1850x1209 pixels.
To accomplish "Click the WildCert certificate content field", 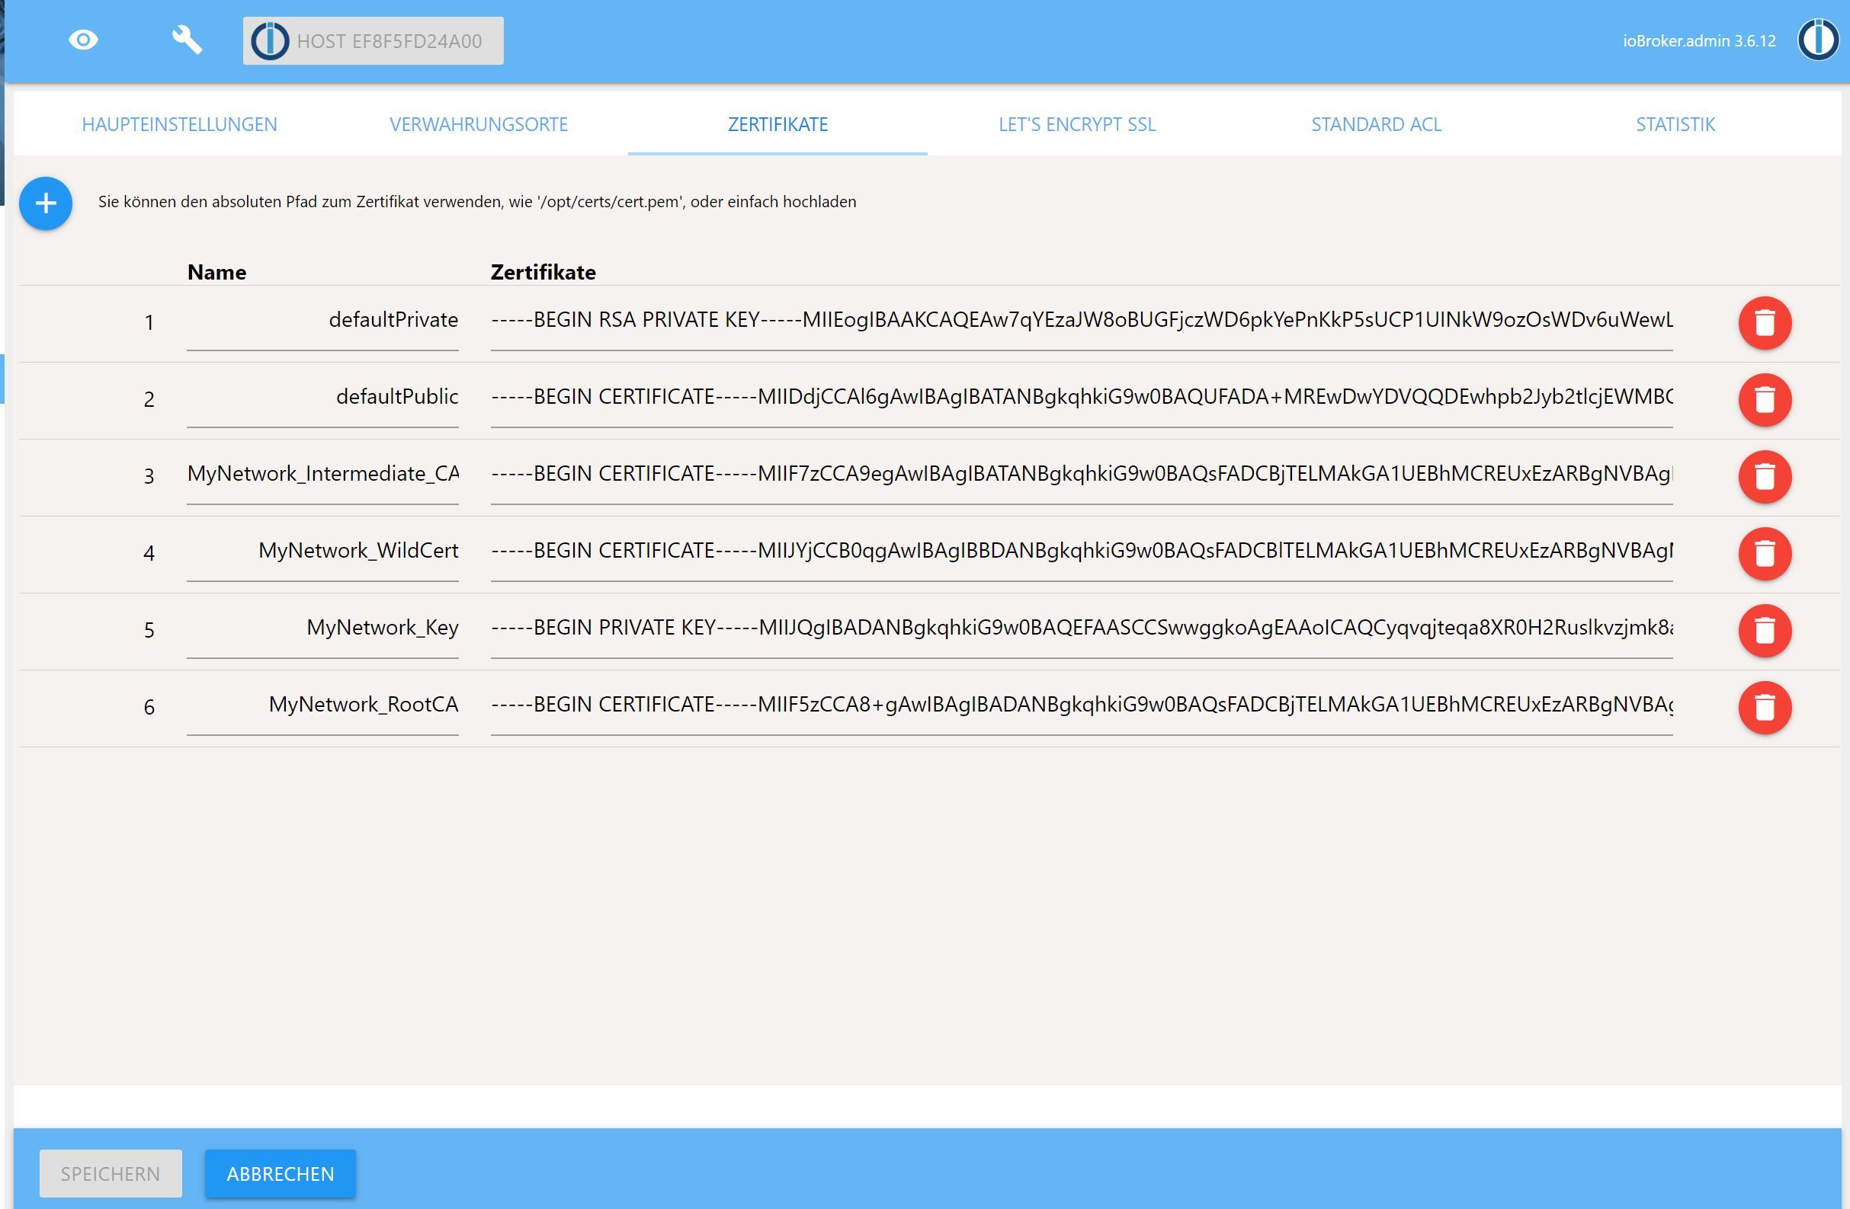I will tap(1081, 552).
